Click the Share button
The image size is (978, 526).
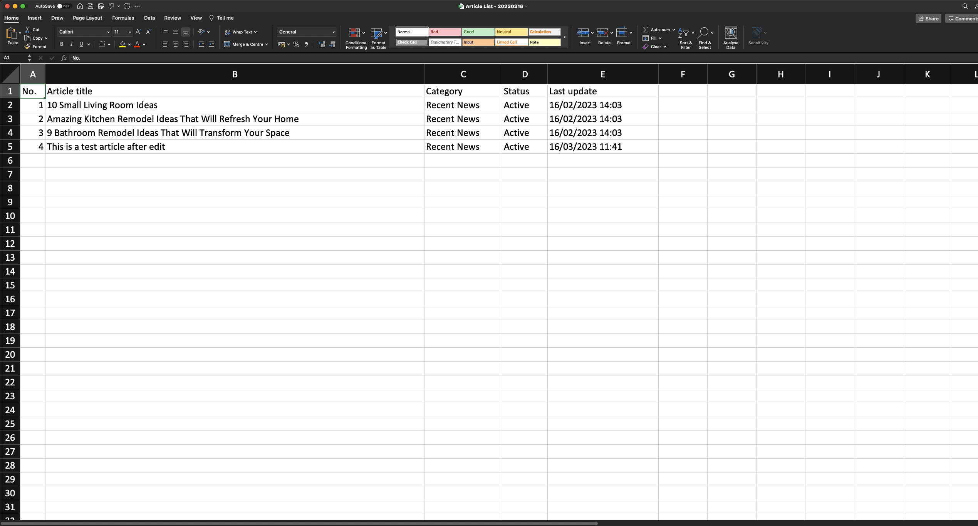928,18
